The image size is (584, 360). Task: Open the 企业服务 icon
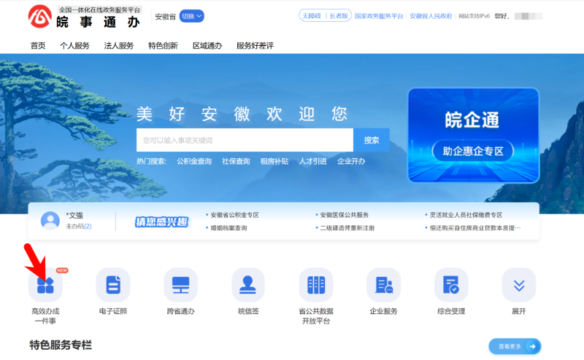(x=384, y=285)
